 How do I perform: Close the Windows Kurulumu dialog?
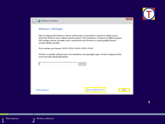point(129,19)
